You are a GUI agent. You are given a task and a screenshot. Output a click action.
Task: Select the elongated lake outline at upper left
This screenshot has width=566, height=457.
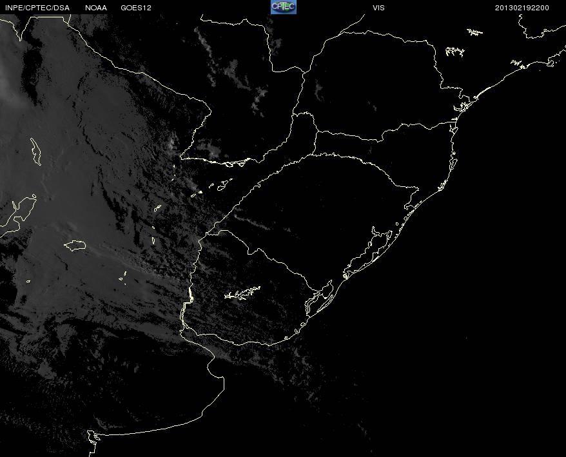tap(35, 151)
